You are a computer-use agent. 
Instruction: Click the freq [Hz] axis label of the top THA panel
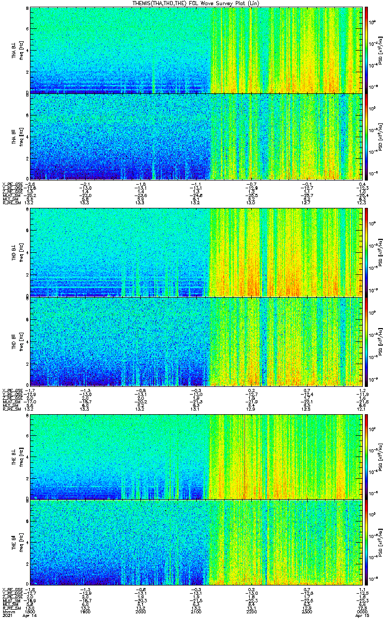tap(22, 50)
